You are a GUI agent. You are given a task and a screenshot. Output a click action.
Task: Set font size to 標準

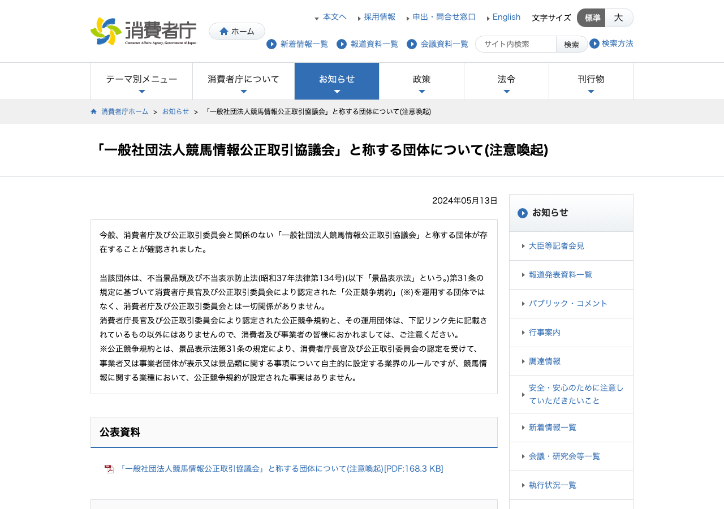(592, 18)
